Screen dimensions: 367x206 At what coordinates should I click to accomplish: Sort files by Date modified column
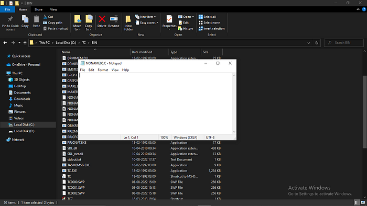pyautogui.click(x=142, y=52)
